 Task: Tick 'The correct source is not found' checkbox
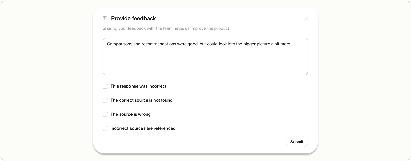(x=105, y=100)
